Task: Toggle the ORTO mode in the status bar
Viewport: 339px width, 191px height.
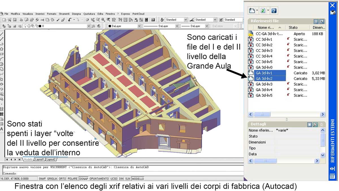Action: 62,179
